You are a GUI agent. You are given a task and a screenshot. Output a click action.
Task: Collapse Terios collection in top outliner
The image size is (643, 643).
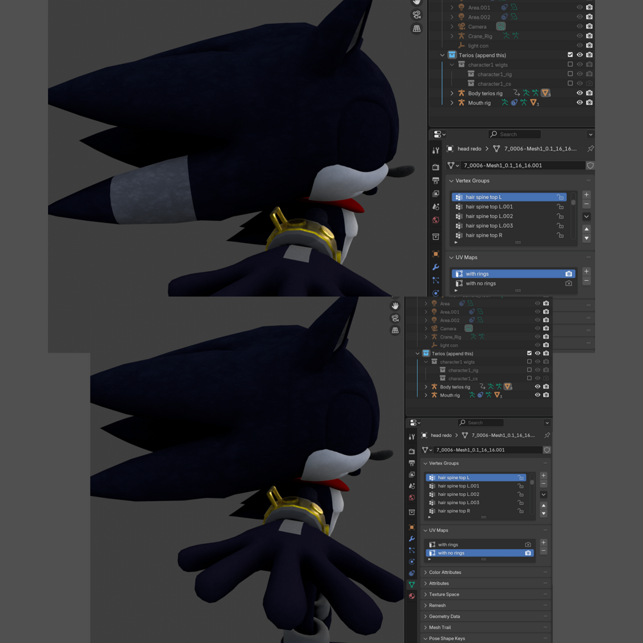coord(442,55)
